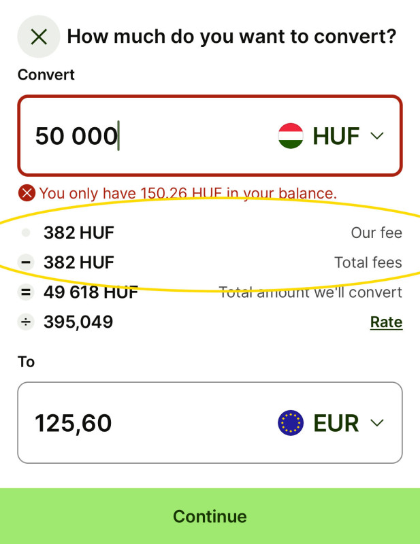Click the minus icon beside total fees

pos(26,262)
